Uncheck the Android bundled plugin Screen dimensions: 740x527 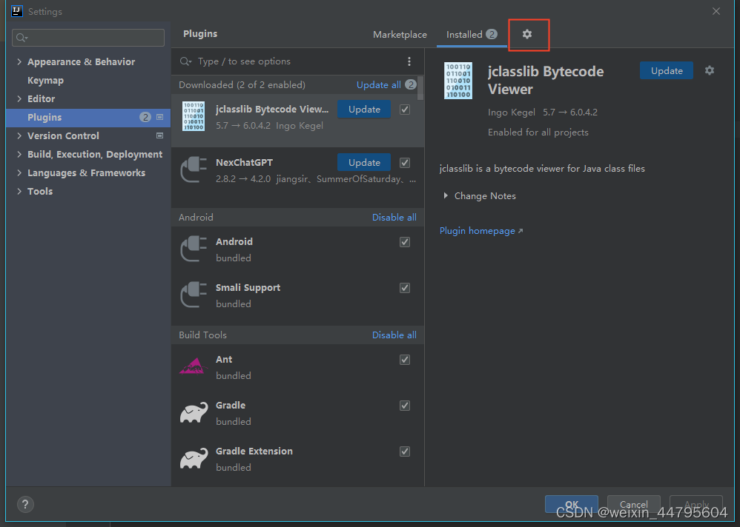[405, 242]
